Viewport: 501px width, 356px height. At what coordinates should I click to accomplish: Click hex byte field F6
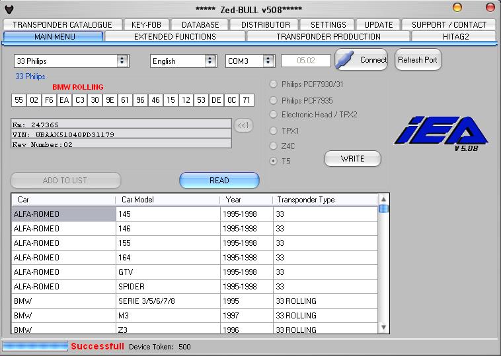coord(49,100)
